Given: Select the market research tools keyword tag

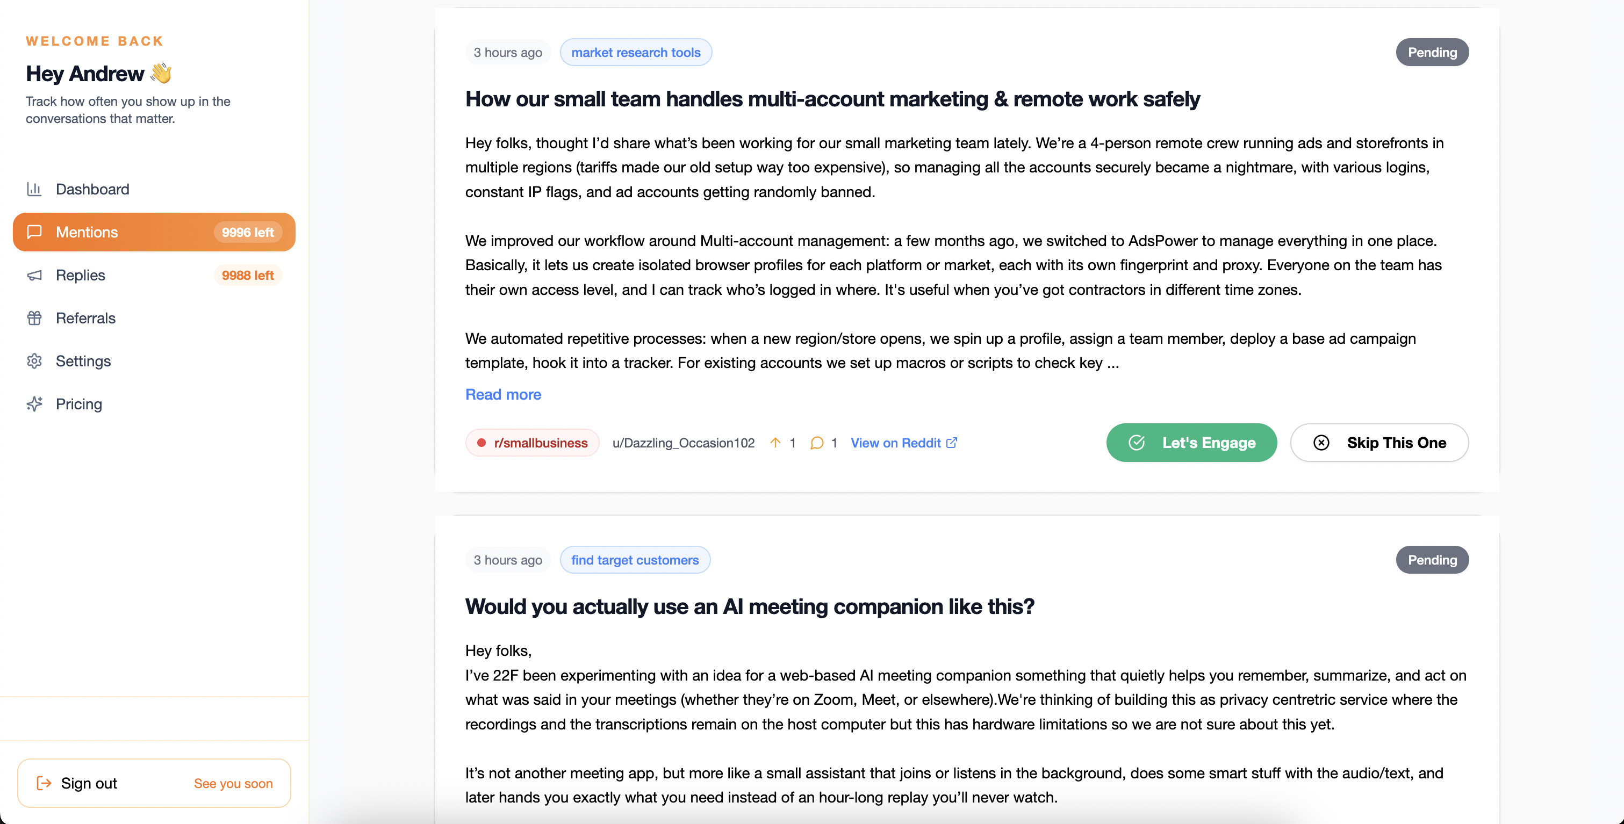Looking at the screenshot, I should 636,52.
